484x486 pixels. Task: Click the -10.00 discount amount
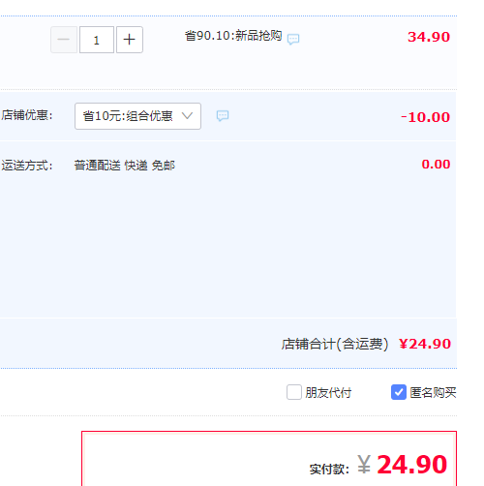point(425,117)
